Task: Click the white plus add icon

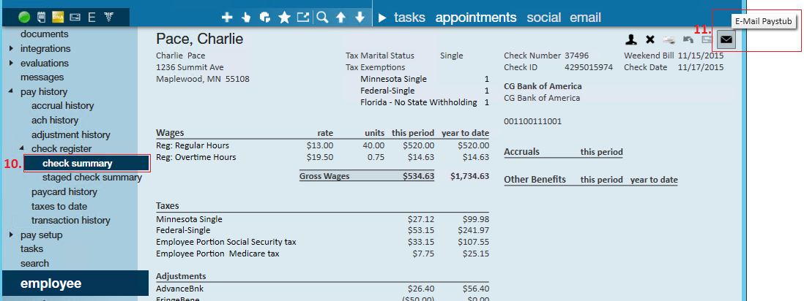Action: (227, 18)
